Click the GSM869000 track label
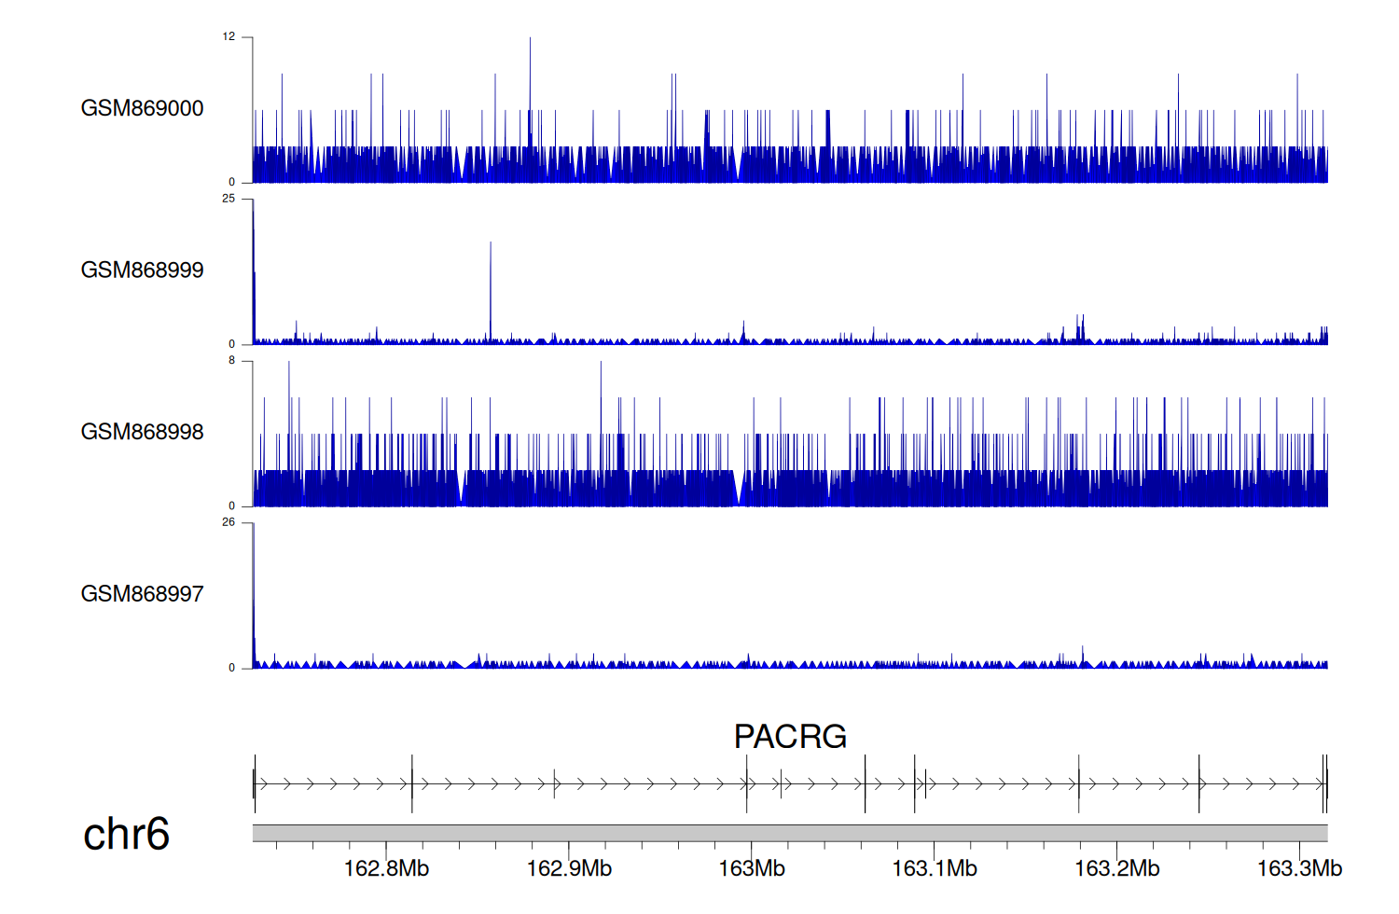Screen dimensions: 1399x914 [x=142, y=108]
